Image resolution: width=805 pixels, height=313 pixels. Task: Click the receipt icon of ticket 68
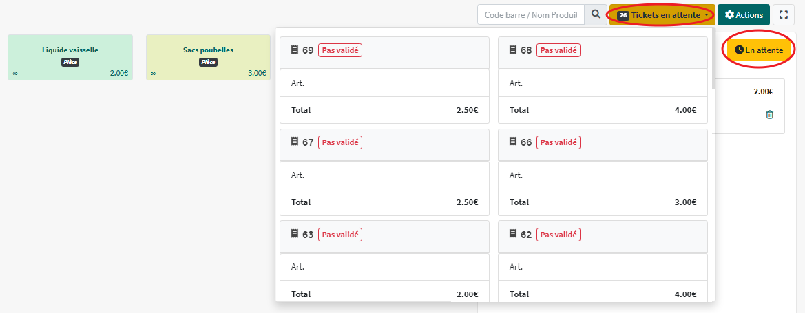[512, 50]
